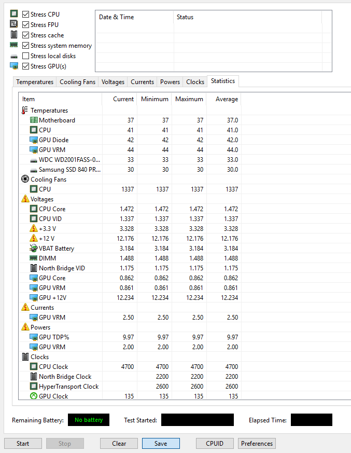
Task: Select the Statistics tab
Action: 223,81
